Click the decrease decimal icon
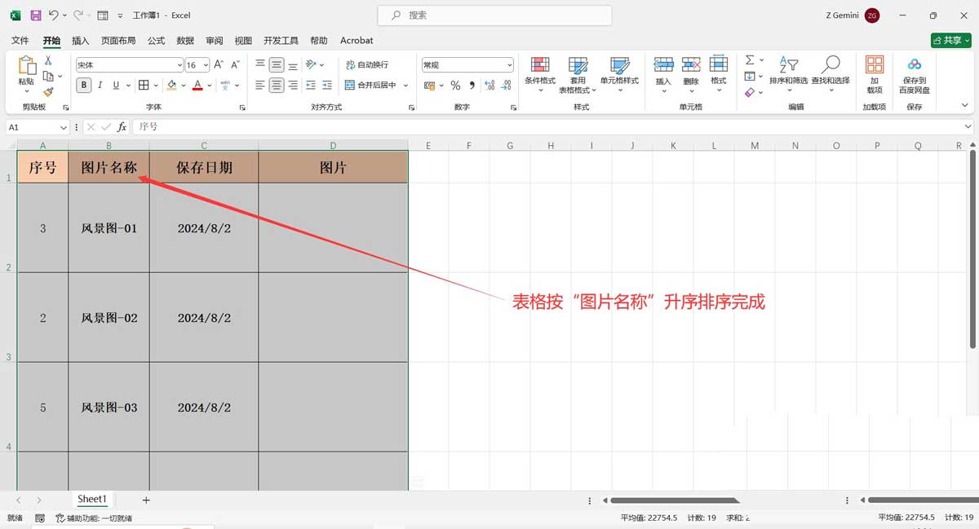Image resolution: width=979 pixels, height=529 pixels. (x=507, y=85)
